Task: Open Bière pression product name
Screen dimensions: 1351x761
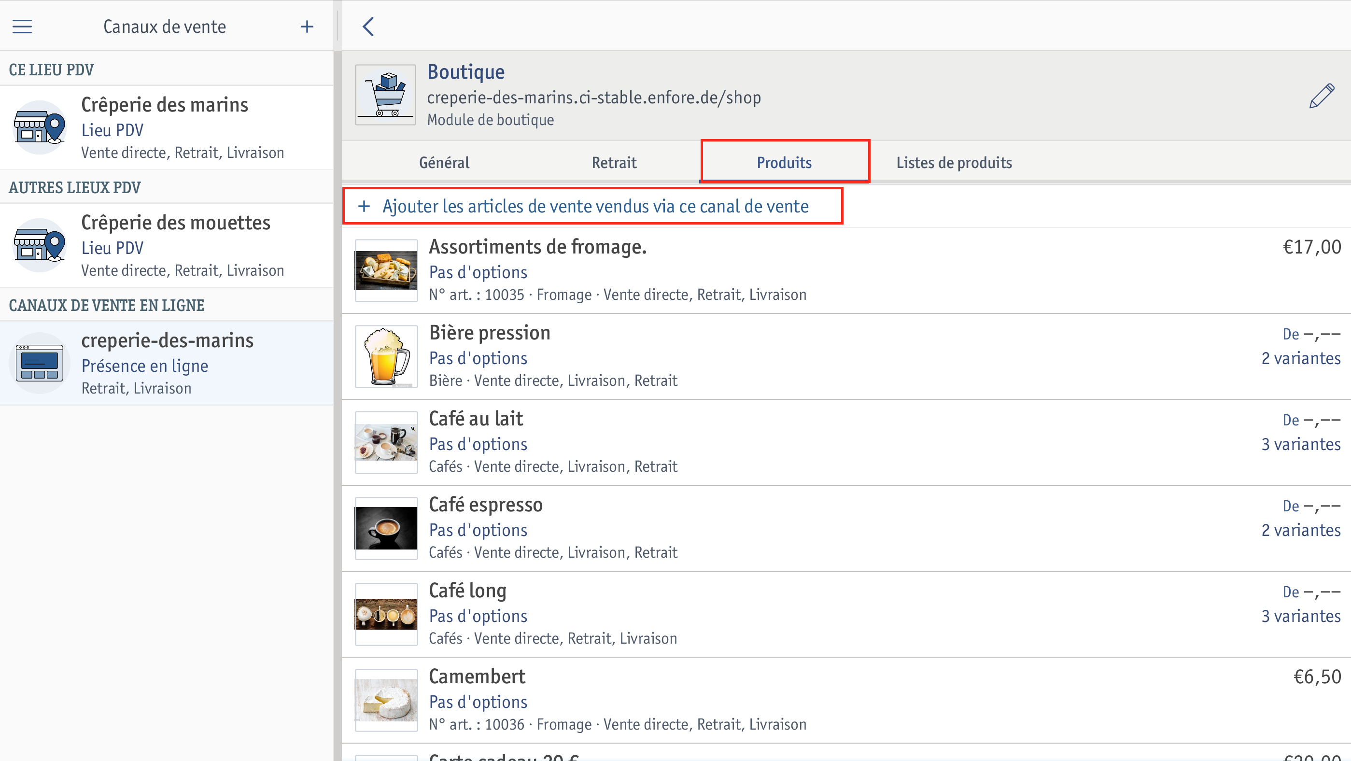Action: (x=489, y=333)
